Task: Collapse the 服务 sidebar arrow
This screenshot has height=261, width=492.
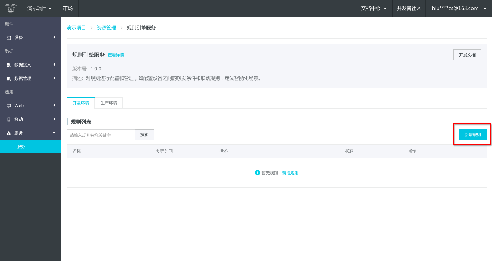Action: (54, 133)
